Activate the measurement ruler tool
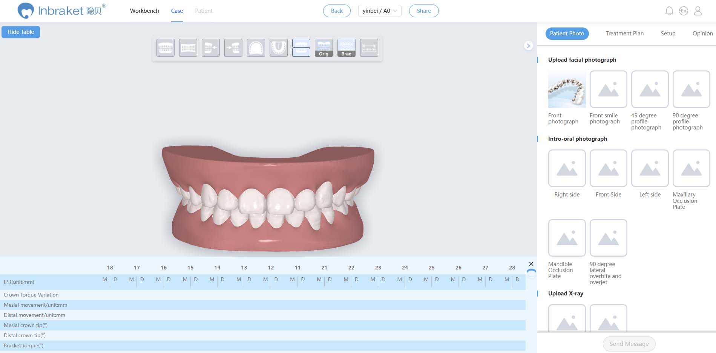This screenshot has height=353, width=716. coord(369,48)
